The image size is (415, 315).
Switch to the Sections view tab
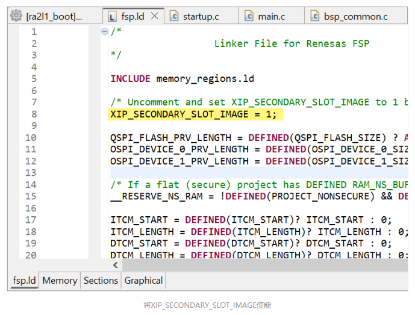tap(101, 280)
